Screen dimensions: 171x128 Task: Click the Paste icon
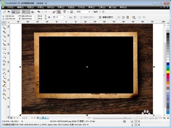point(33,12)
